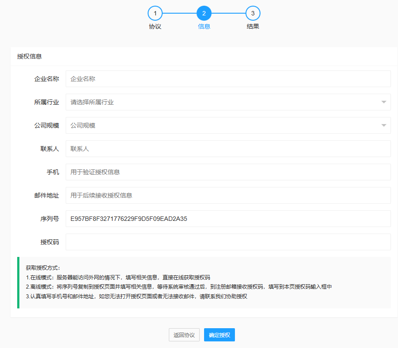Click the 结果 step label text
The height and width of the screenshot is (348, 398).
click(253, 26)
